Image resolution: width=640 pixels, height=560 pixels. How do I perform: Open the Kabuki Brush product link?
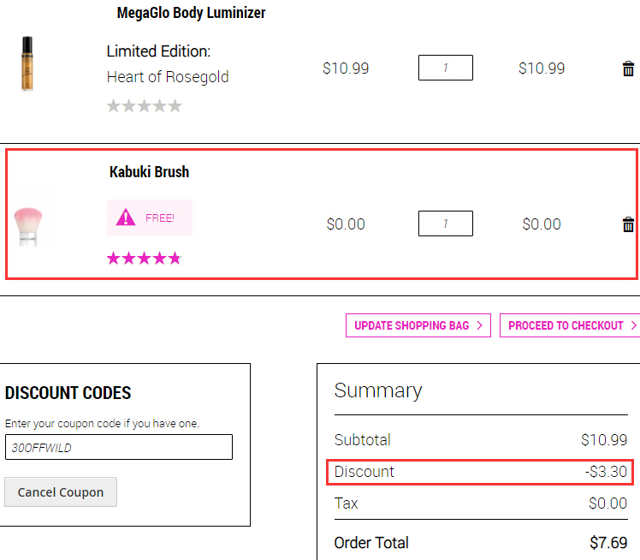(x=149, y=172)
